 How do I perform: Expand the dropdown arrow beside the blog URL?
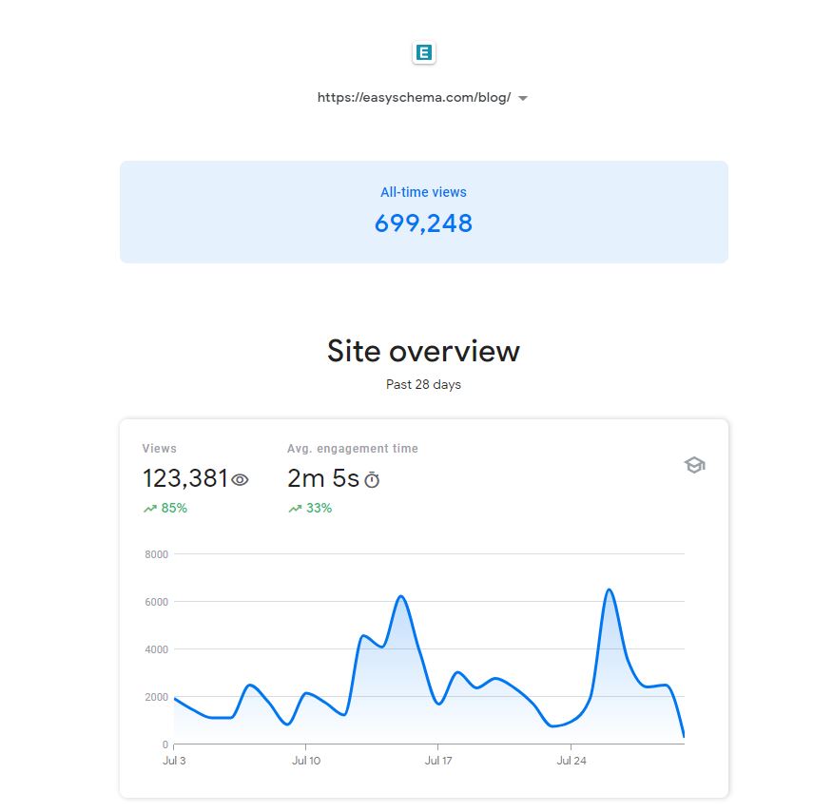click(524, 98)
